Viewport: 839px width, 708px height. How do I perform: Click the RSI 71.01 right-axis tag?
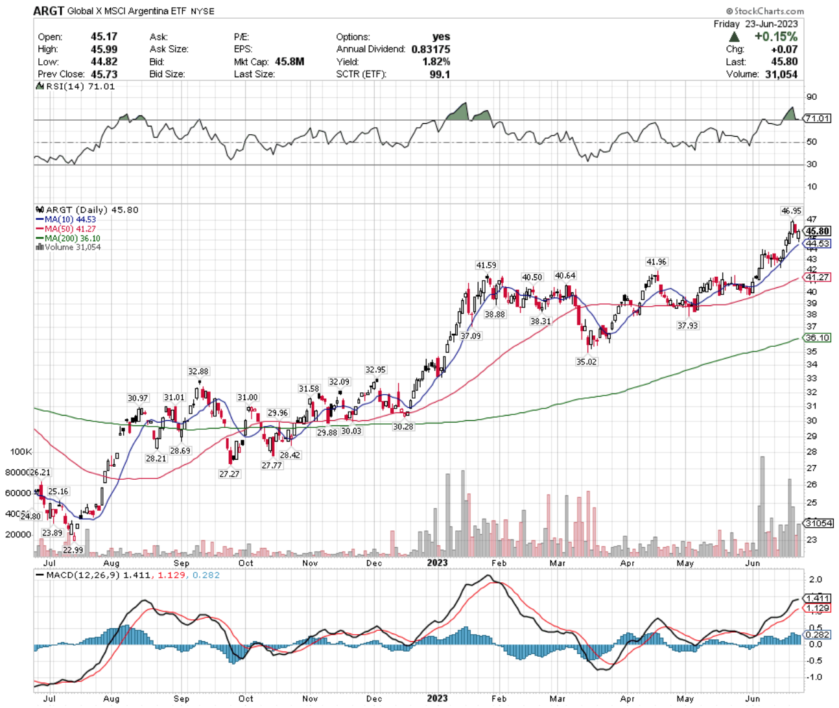pyautogui.click(x=817, y=119)
